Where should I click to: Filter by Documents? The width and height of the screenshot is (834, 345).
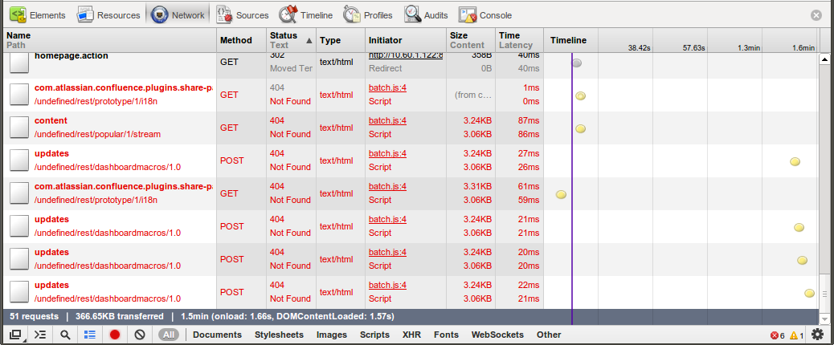[217, 335]
